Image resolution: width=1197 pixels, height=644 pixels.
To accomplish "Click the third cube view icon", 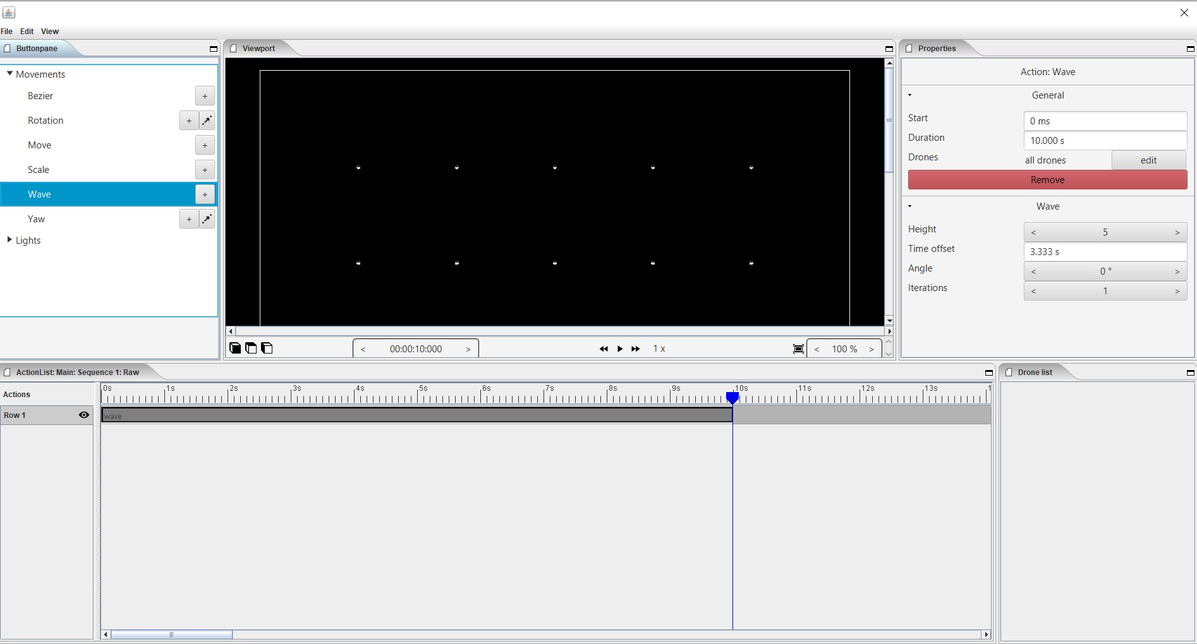I will click(x=267, y=348).
